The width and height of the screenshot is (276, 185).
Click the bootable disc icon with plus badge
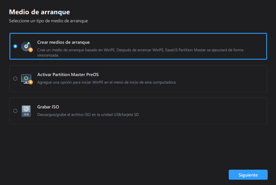(x=27, y=46)
